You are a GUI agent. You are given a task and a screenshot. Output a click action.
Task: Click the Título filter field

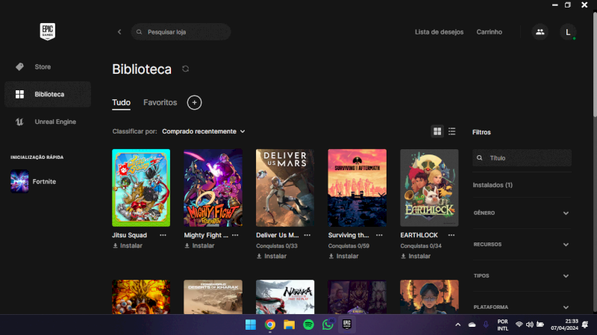[x=522, y=158]
